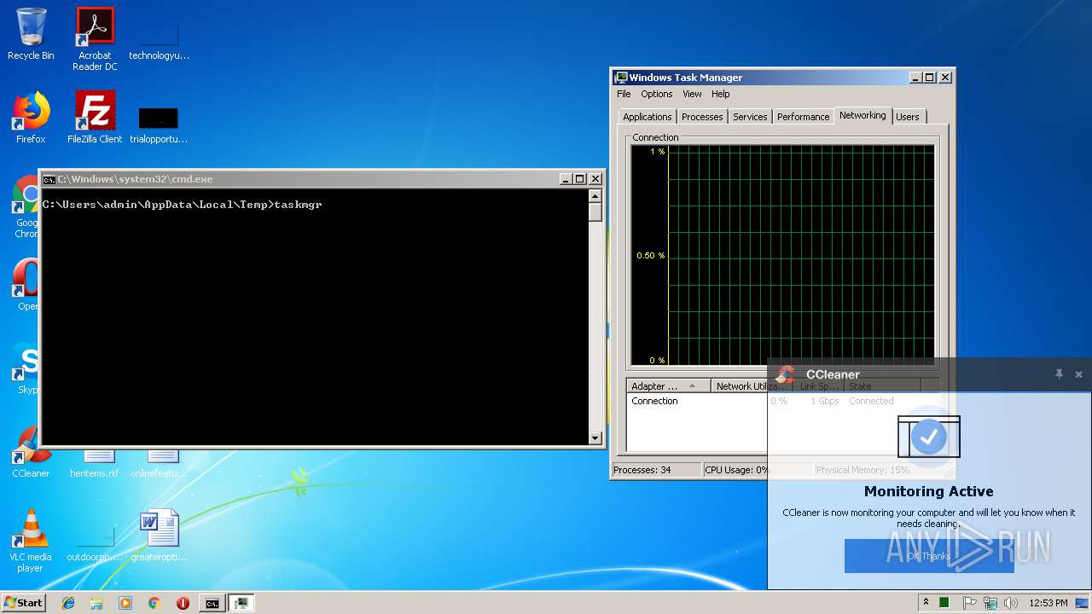Open the Skype desktop shortcut
This screenshot has height=614, width=1092.
coord(26,368)
